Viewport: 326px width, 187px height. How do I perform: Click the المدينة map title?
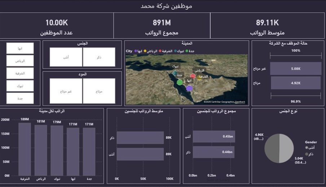pyautogui.click(x=187, y=43)
